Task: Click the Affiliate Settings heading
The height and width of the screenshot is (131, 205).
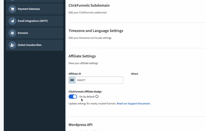Action: click(82, 56)
